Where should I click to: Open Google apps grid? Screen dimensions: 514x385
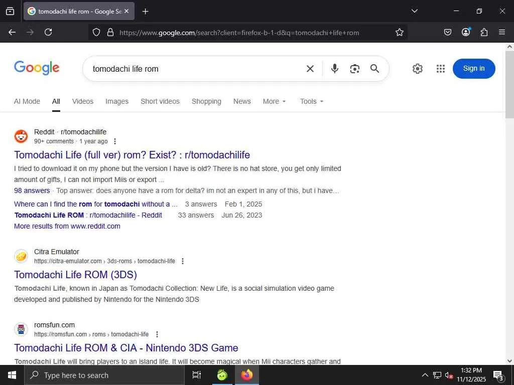coord(441,69)
